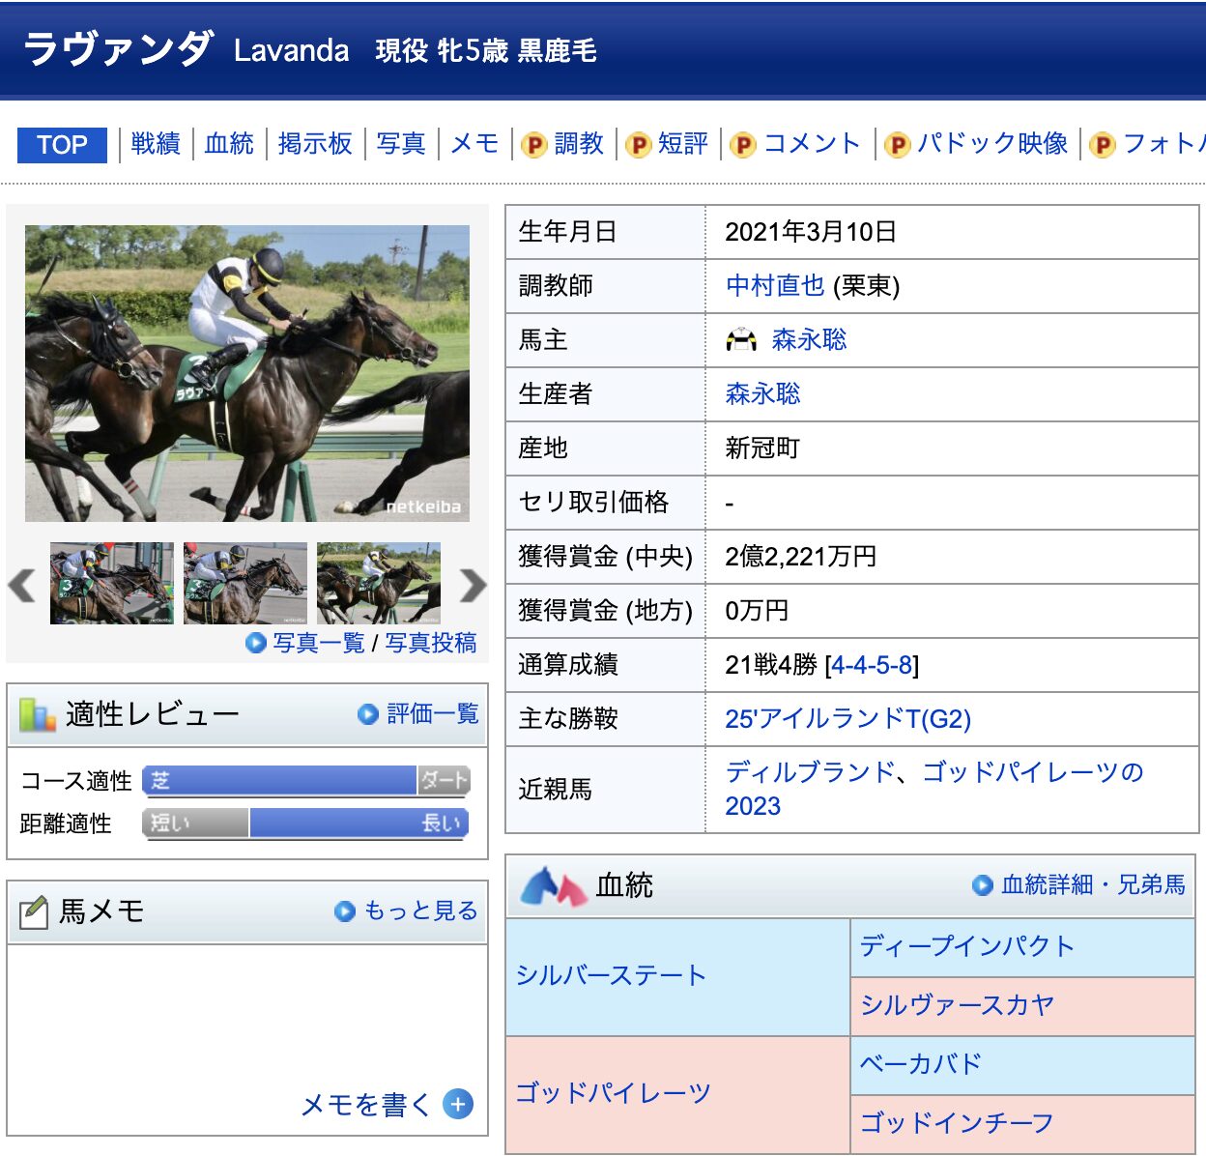1206x1156 pixels.
Task: Open the 写真投稿 link
Action: (431, 643)
